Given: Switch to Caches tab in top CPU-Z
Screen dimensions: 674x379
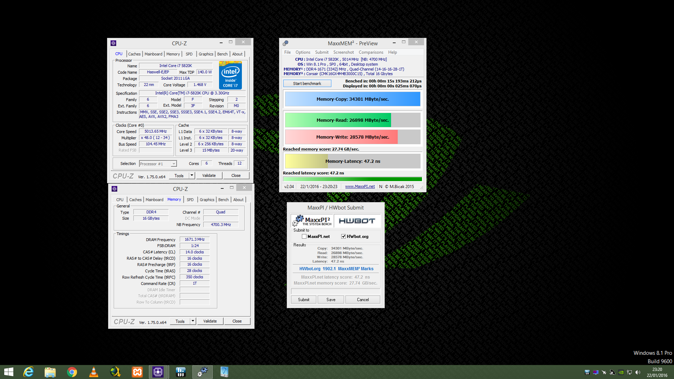Looking at the screenshot, I should coord(134,54).
